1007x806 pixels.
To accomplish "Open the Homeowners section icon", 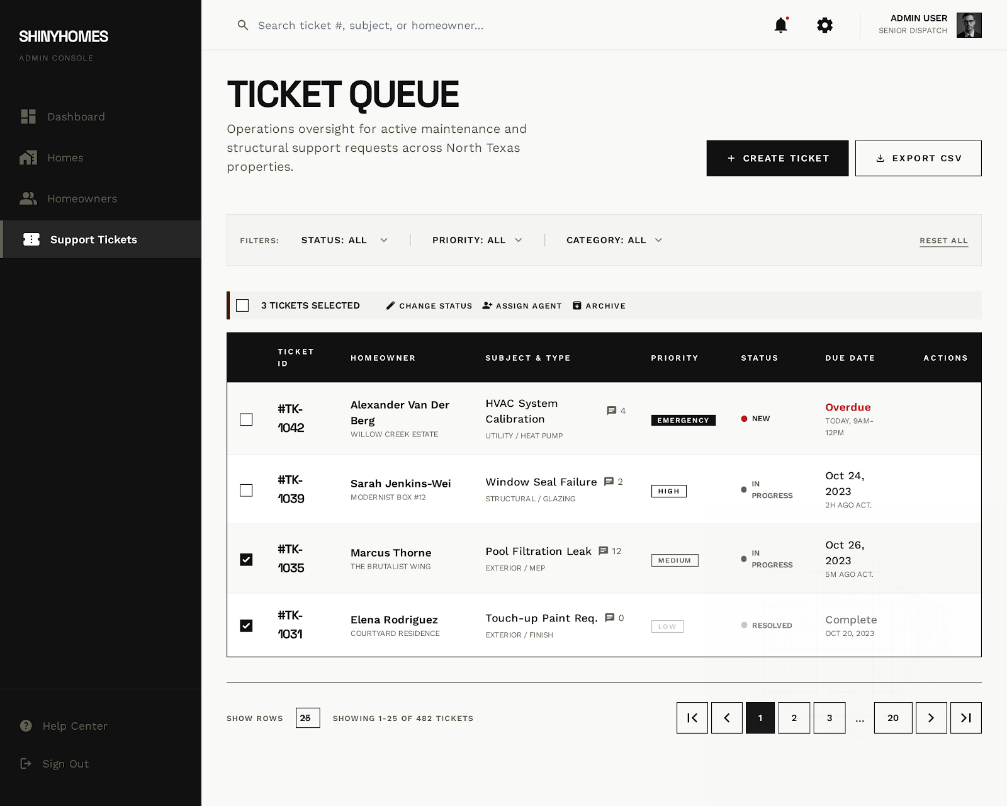I will 28,198.
